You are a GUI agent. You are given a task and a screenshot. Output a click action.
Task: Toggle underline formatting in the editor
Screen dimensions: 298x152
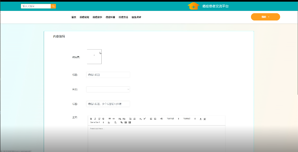(99, 119)
